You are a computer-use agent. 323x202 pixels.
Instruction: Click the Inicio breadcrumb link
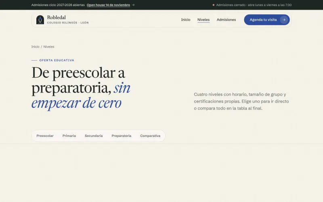pos(35,47)
